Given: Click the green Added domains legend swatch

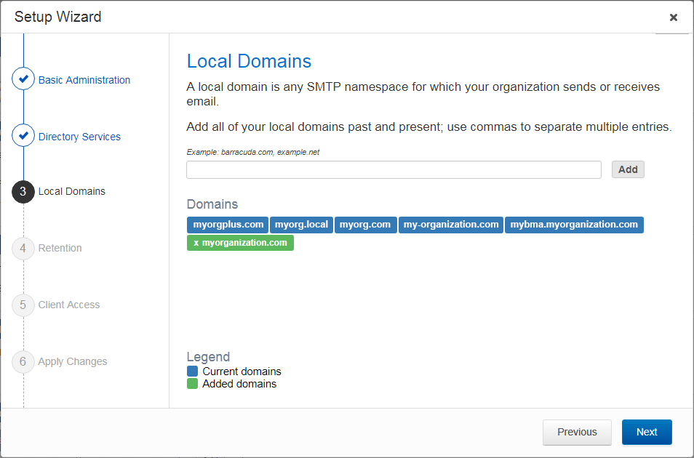Looking at the screenshot, I should click(x=191, y=384).
